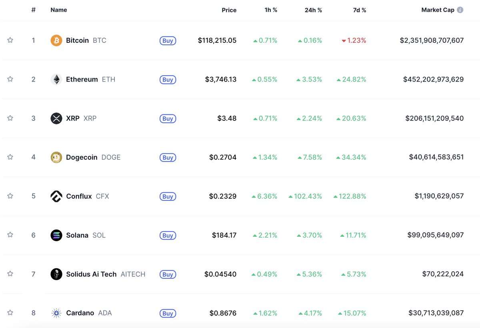Add Conflux to watchlist via star
The height and width of the screenshot is (328, 480).
pos(10,196)
